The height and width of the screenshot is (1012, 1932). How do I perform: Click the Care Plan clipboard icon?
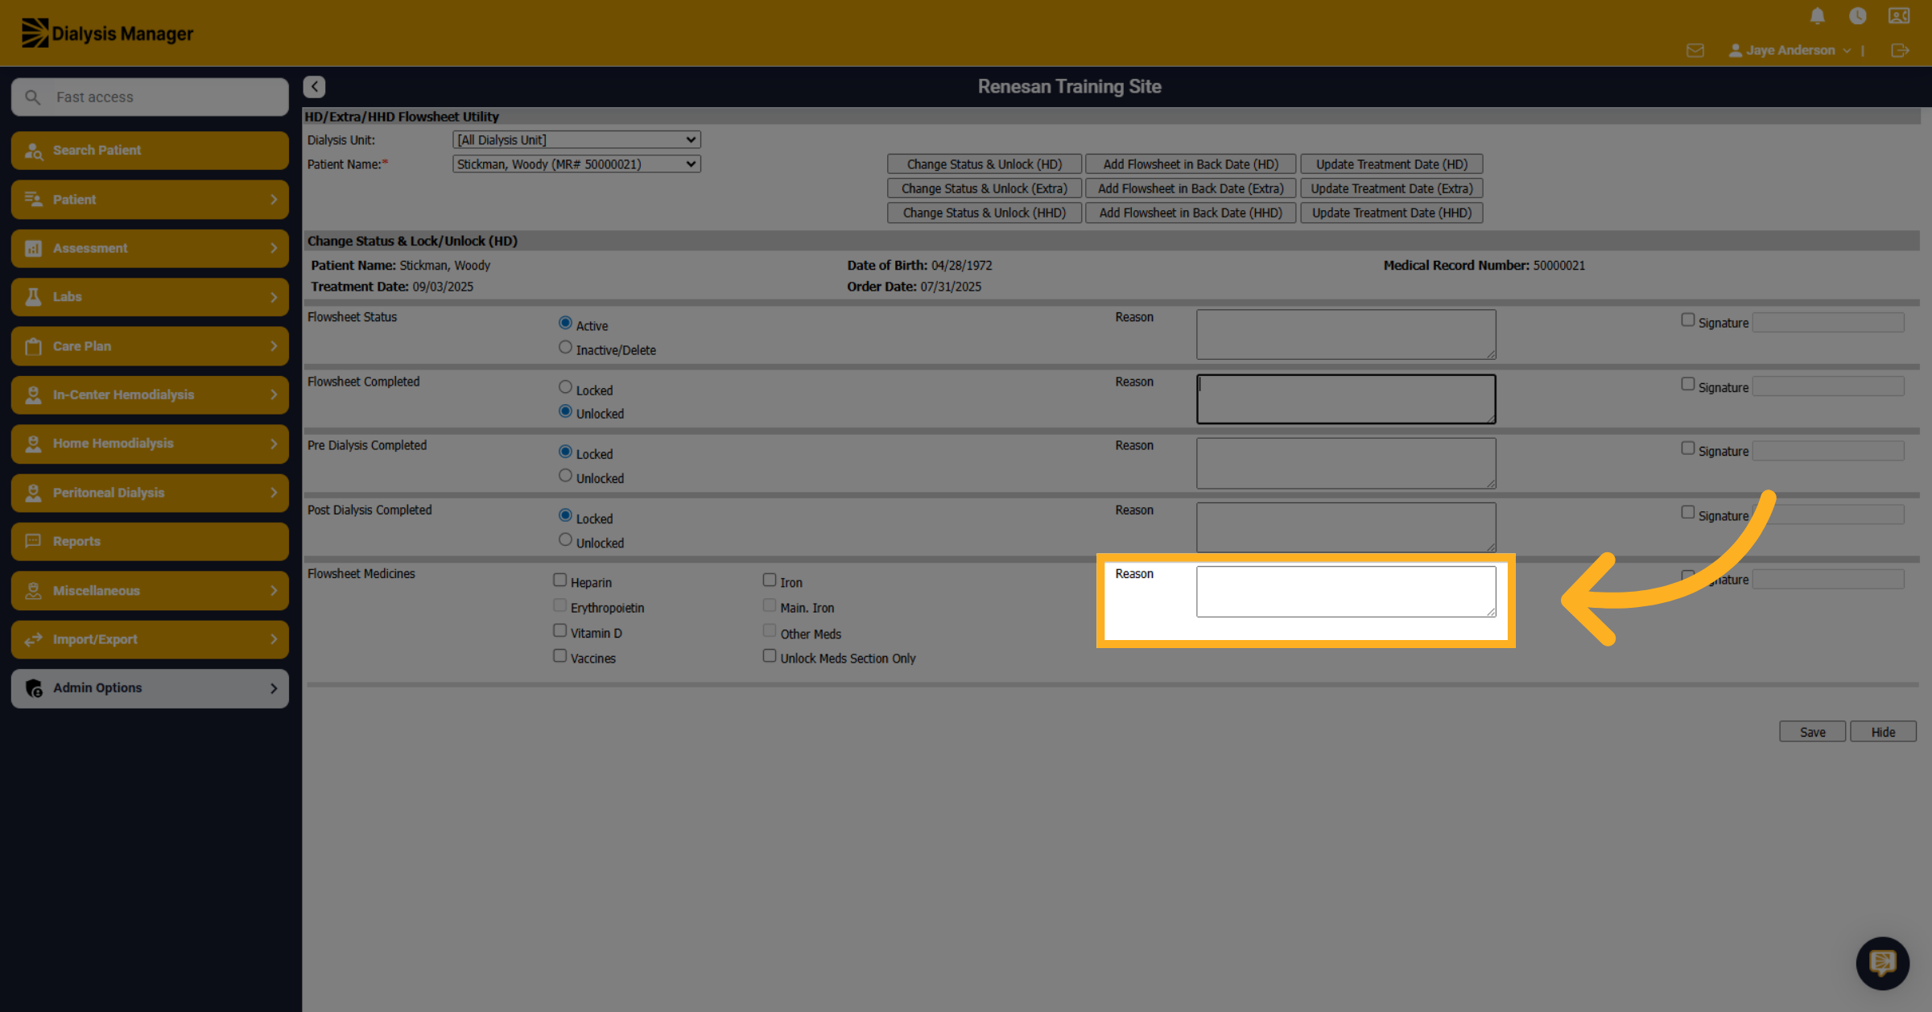point(33,346)
